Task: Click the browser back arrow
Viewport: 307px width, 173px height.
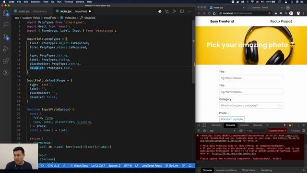Action: 199,13
